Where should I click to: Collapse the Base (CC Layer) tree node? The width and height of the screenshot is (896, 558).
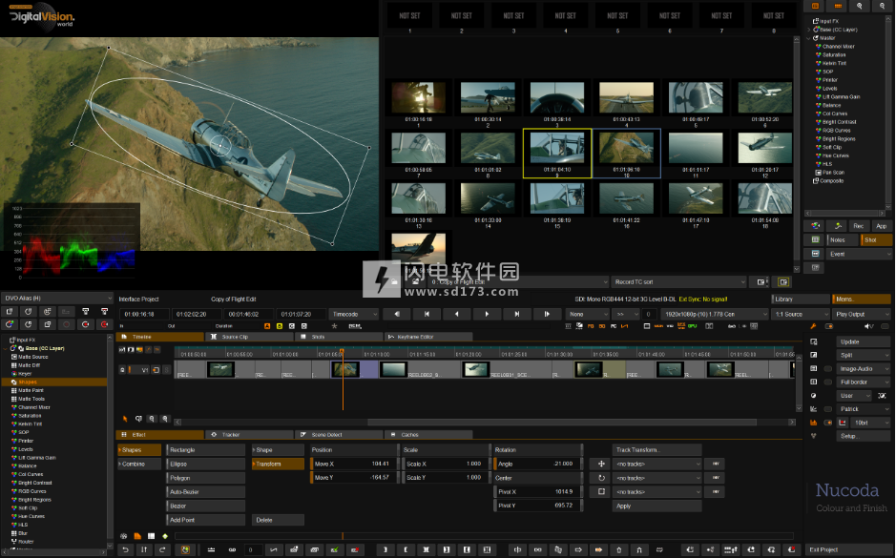[5, 348]
